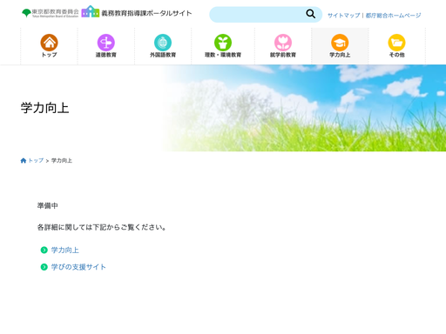Open the 学力向上 graduation cap icon
Screen dimensions: 446x334
pyautogui.click(x=340, y=43)
